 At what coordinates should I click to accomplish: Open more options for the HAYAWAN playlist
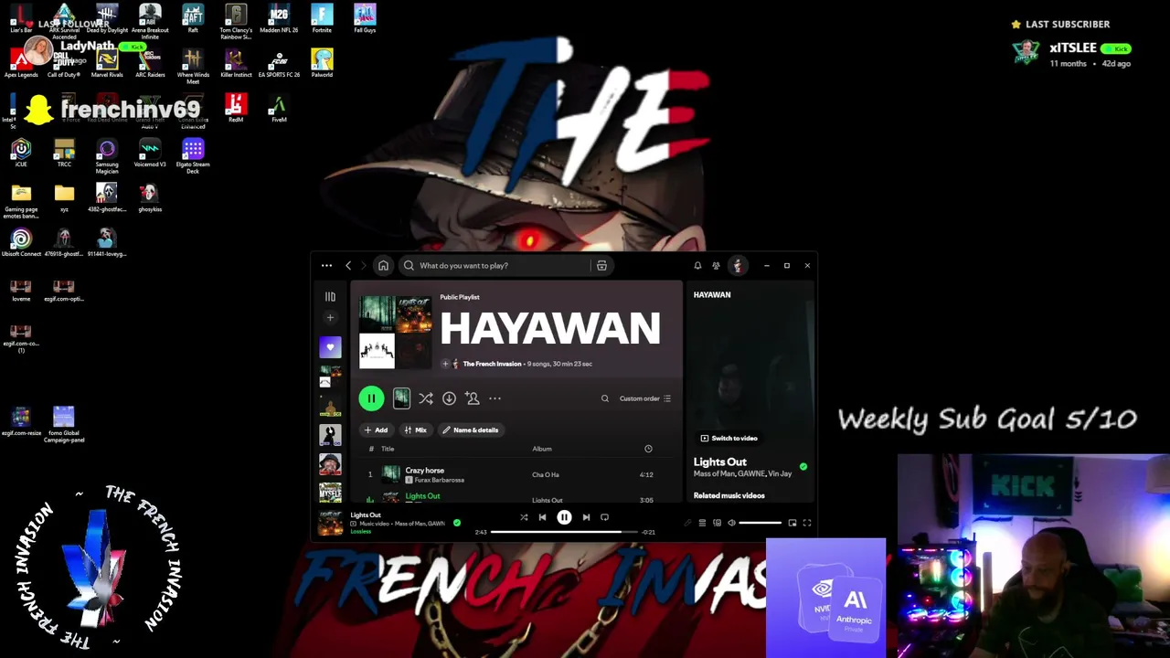495,398
